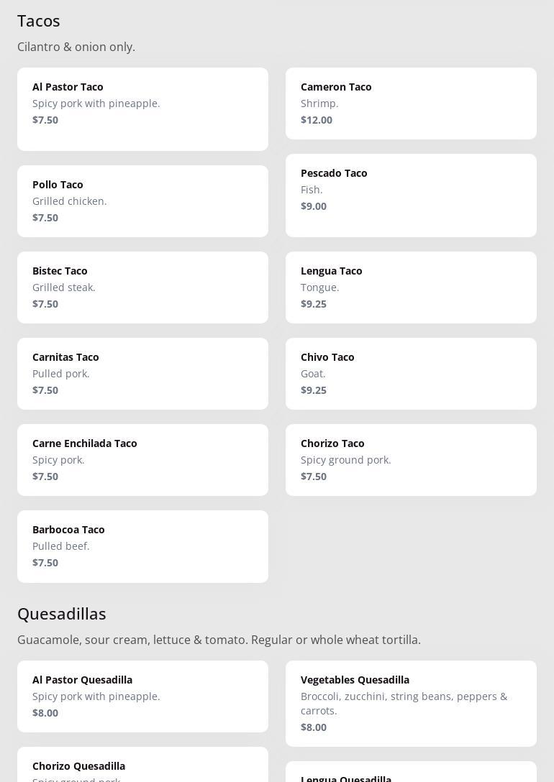Open the Chivo Taco goat item

411,374
